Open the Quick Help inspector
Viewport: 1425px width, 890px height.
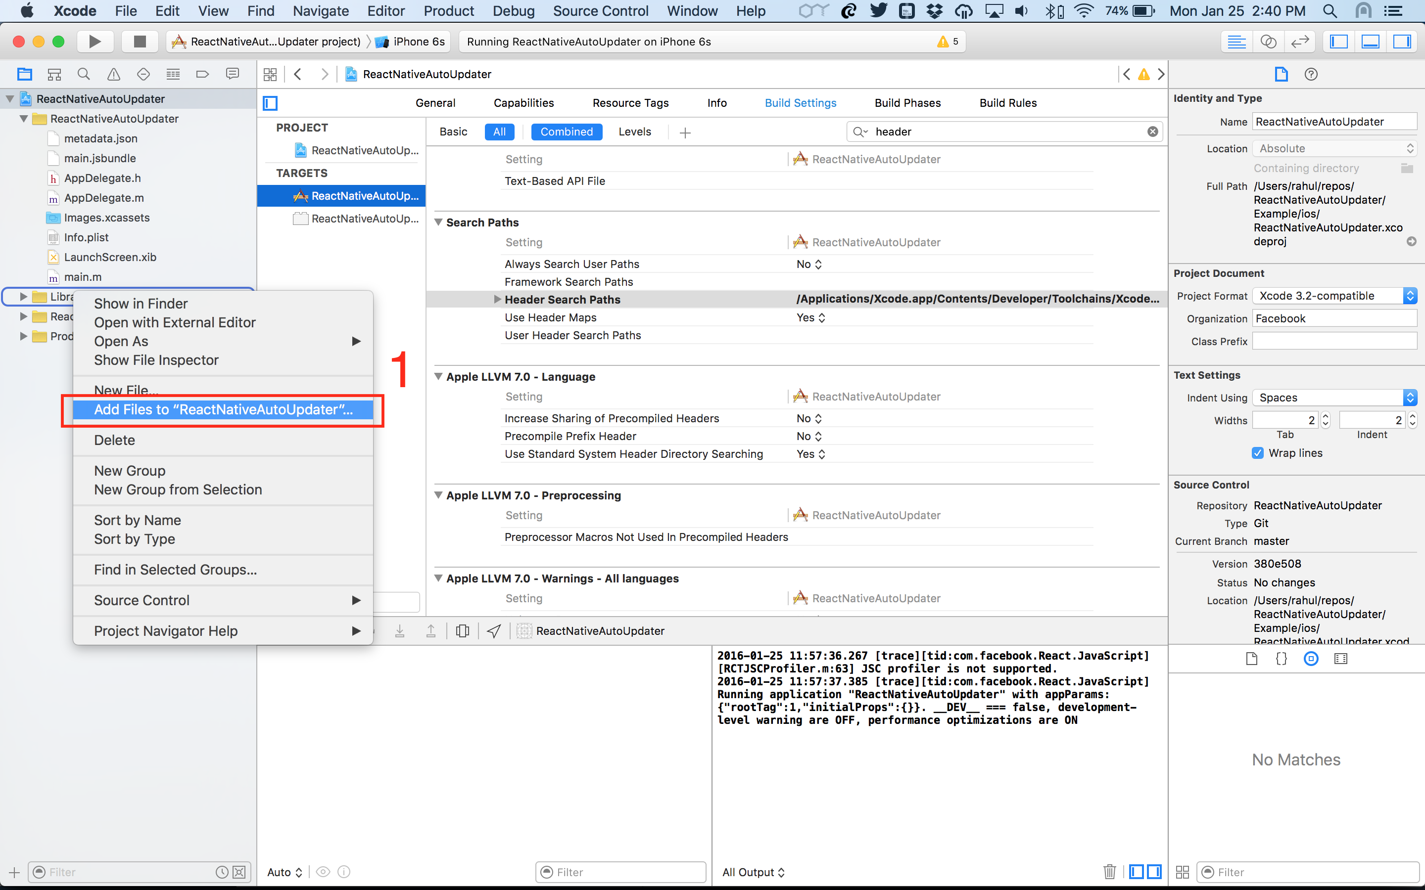pos(1311,74)
